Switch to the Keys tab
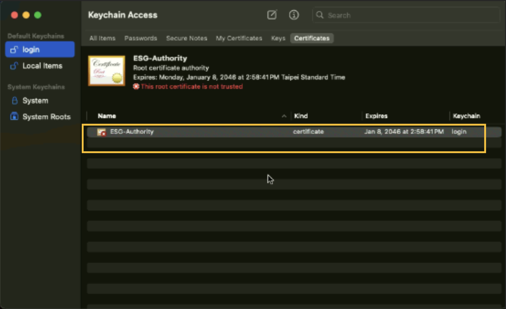Image resolution: width=506 pixels, height=309 pixels. tap(278, 38)
